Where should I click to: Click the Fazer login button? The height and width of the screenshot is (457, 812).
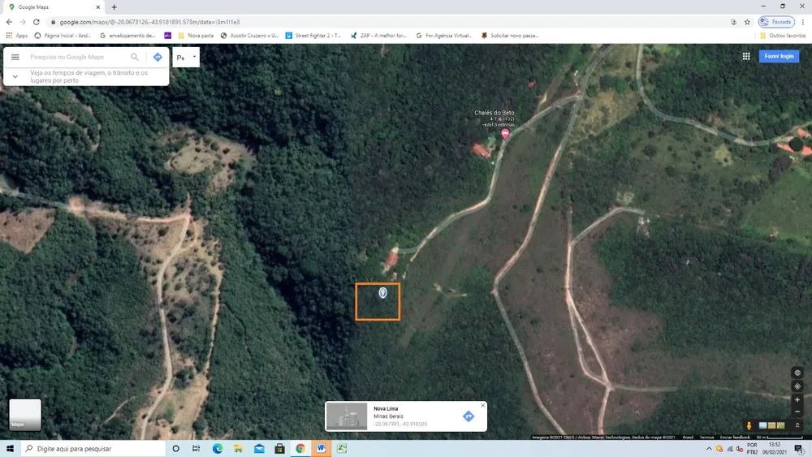[779, 56]
